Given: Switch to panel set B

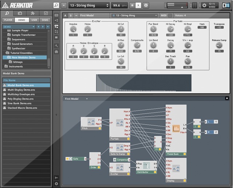Looking at the screenshot, I should point(71,16).
